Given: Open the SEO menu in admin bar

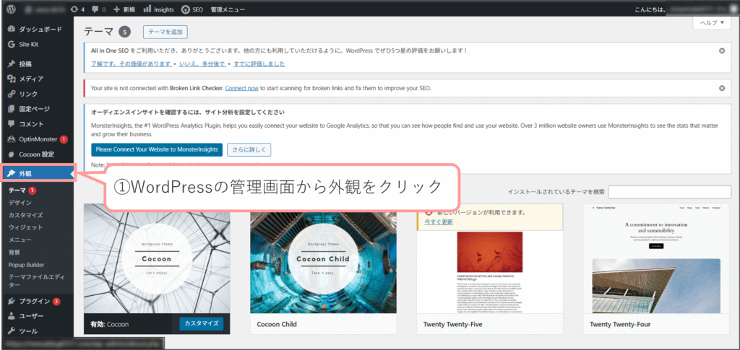Looking at the screenshot, I should (192, 9).
